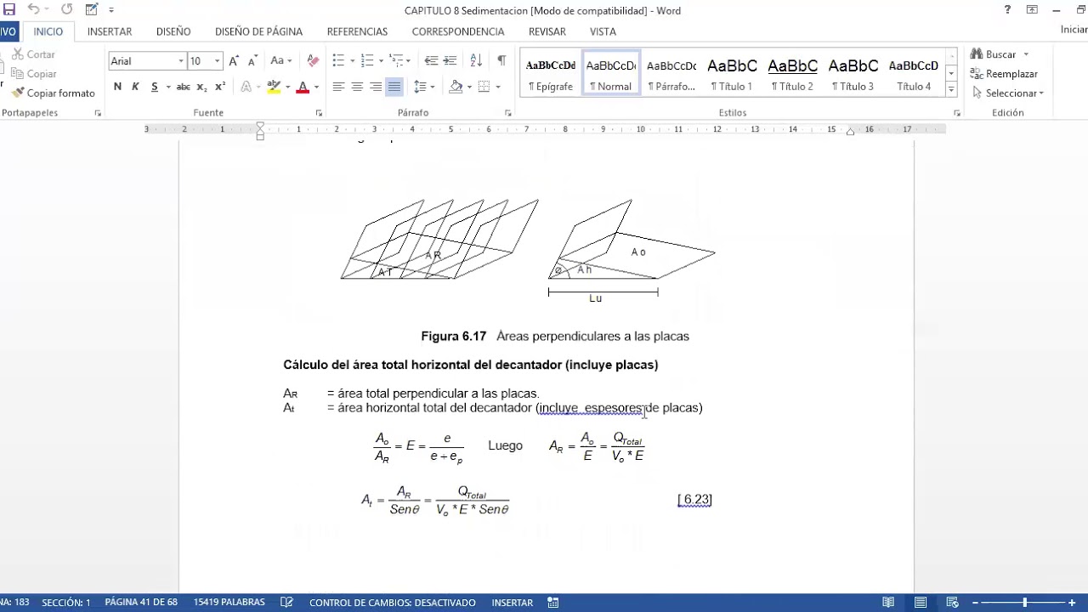Open the REFERENCIAS tab
Image resolution: width=1088 pixels, height=612 pixels.
coord(357,31)
